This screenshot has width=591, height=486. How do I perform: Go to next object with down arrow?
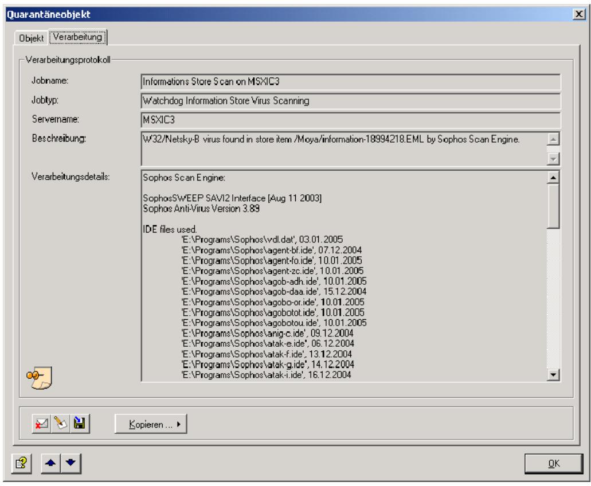(x=71, y=463)
